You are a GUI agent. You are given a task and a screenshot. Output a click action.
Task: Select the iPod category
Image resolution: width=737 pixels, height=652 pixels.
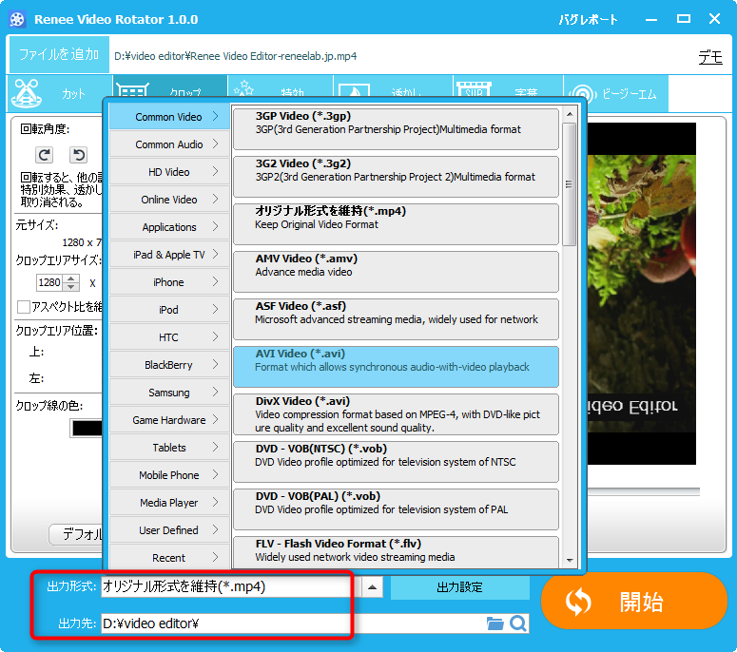[169, 310]
